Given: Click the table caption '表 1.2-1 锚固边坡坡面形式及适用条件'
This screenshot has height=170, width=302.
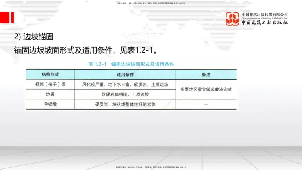Looking at the screenshot, I should point(131,64).
